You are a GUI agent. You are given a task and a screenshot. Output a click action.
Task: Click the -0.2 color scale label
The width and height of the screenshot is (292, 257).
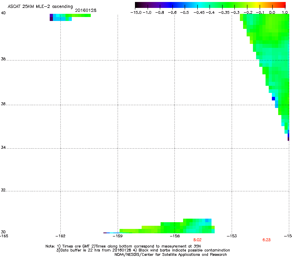point(248,13)
